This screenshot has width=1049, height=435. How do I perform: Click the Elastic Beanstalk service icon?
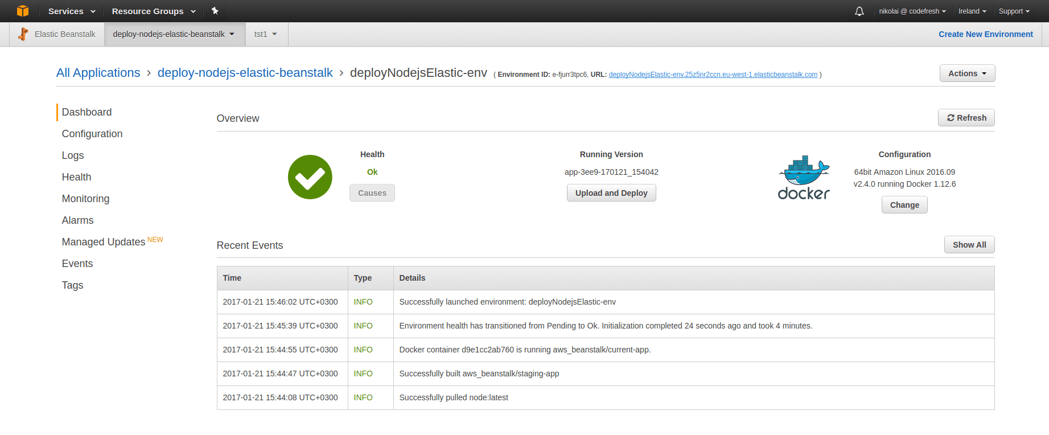pos(23,34)
